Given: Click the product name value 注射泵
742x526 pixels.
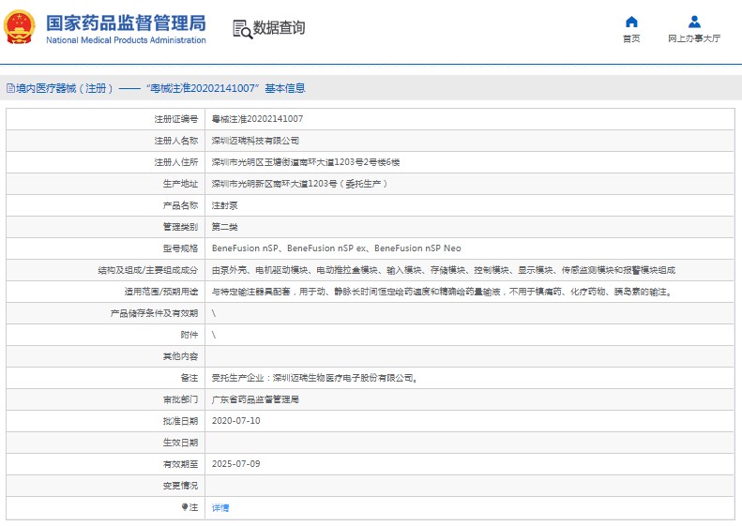Looking at the screenshot, I should (x=223, y=205).
